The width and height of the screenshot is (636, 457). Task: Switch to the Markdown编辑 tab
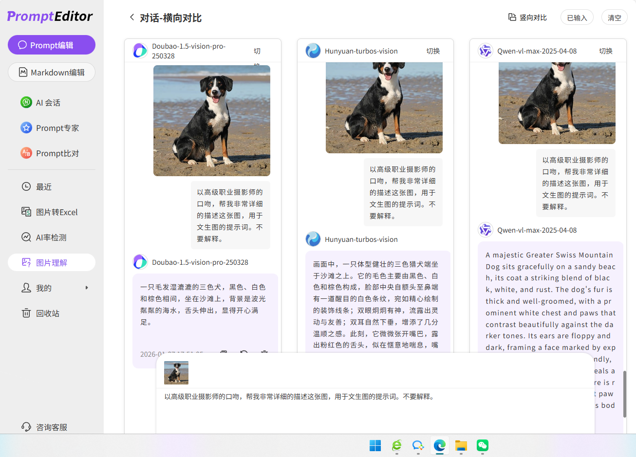point(51,72)
